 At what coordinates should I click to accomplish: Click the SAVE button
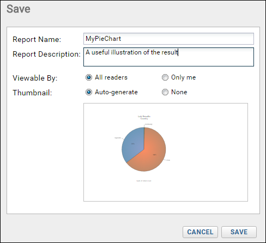239,232
